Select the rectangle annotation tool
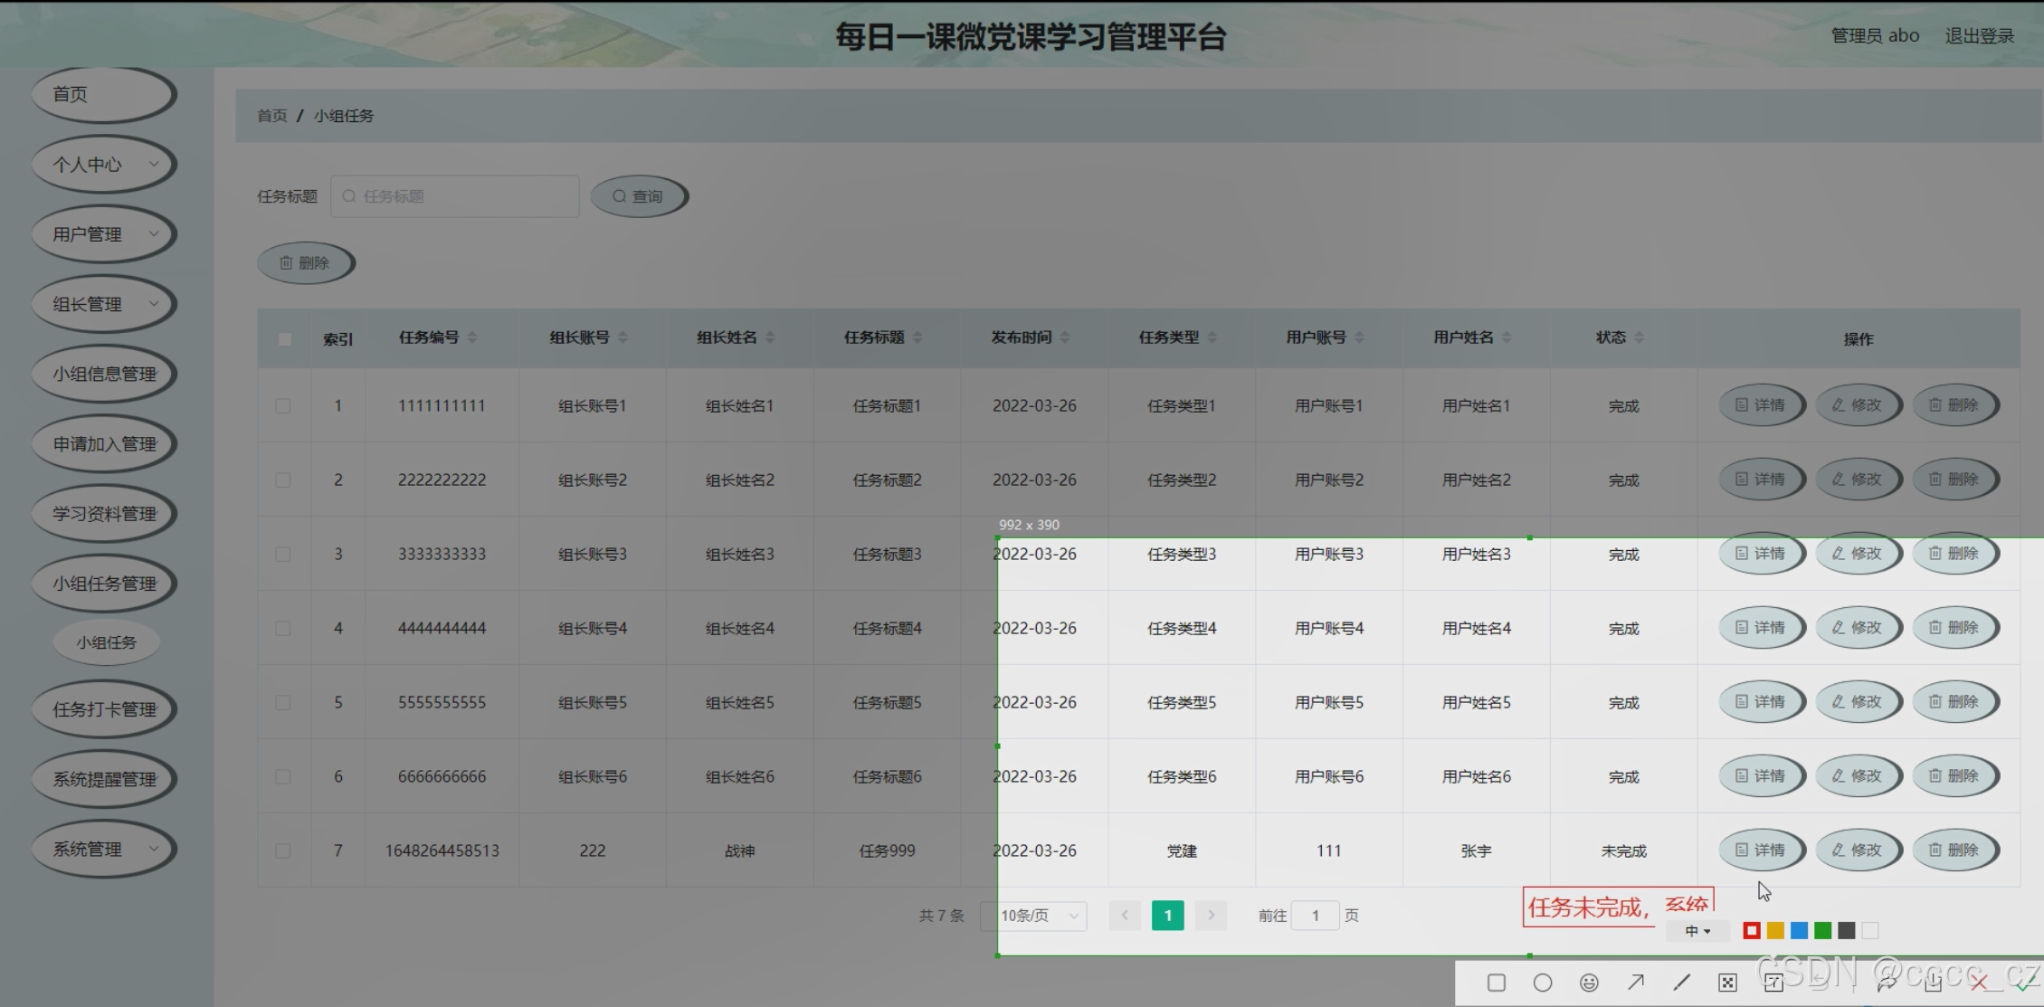 (1497, 983)
